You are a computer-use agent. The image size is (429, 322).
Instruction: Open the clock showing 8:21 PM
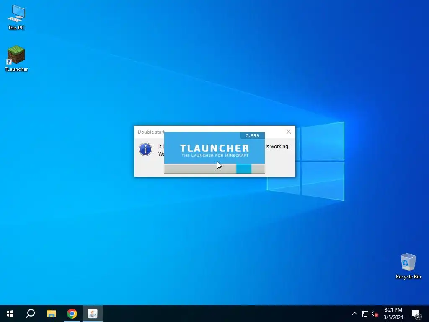coord(393,314)
